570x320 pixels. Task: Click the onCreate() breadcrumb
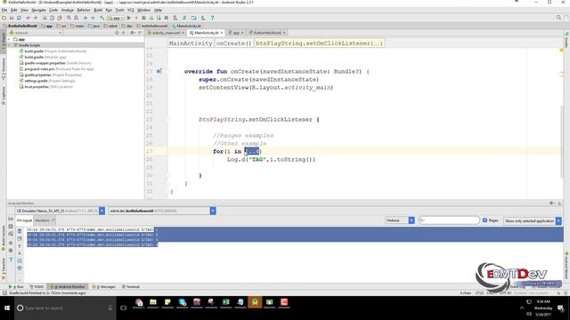[233, 44]
